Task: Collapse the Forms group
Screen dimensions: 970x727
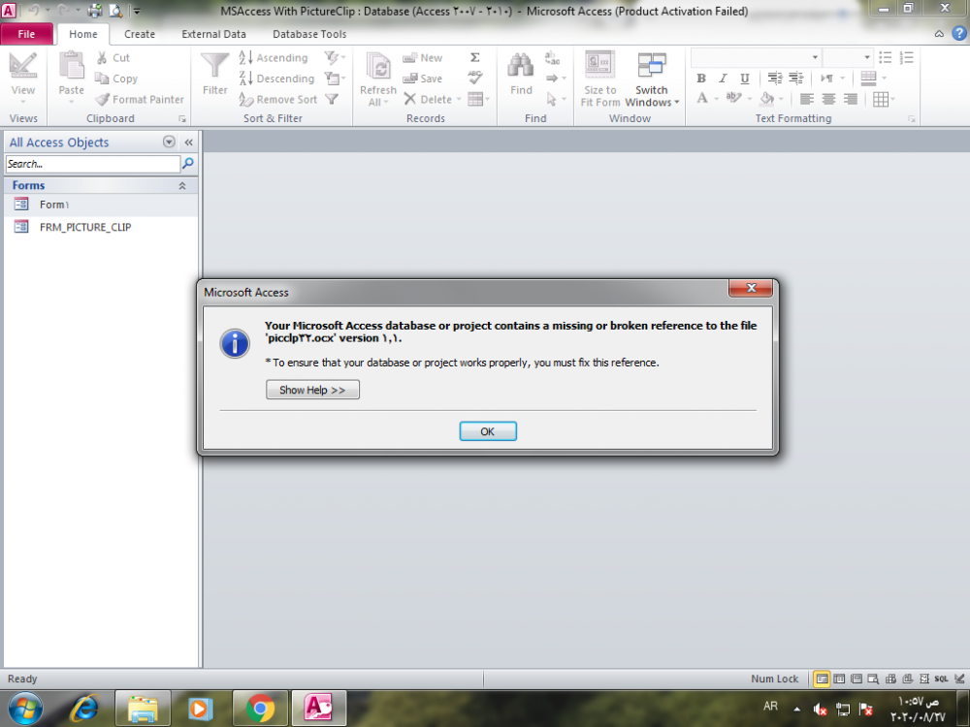Action: (x=182, y=185)
